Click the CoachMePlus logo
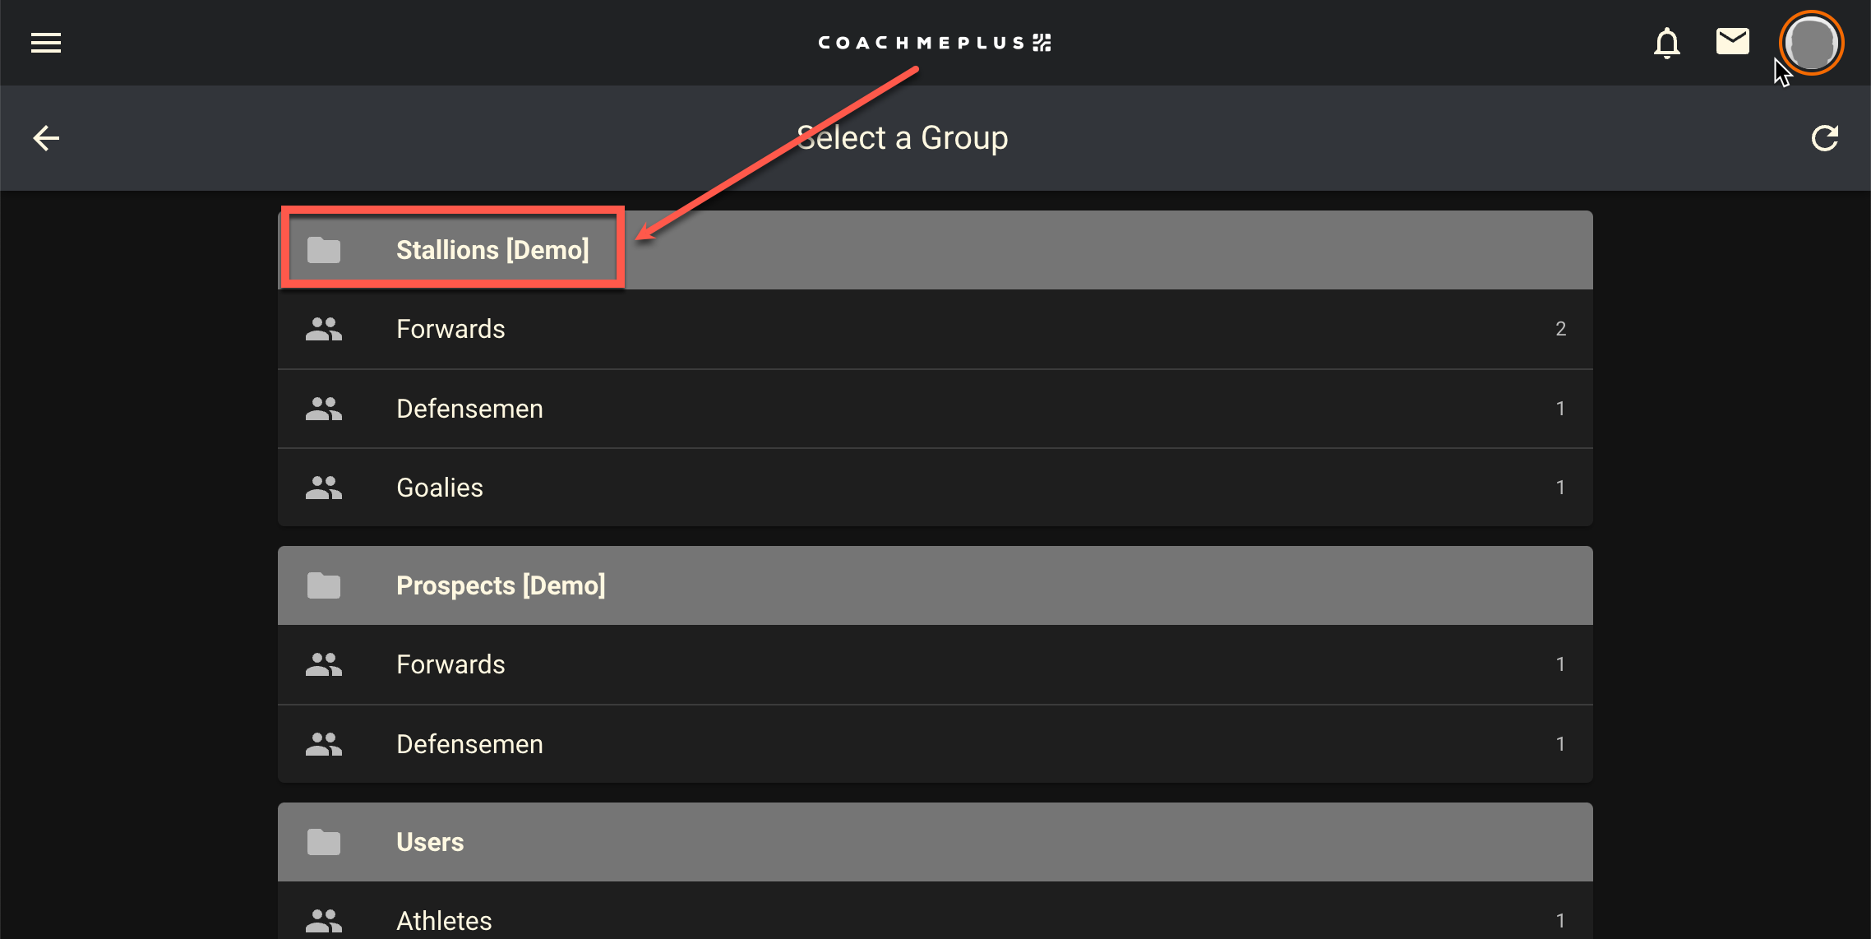This screenshot has width=1871, height=939. [935, 43]
